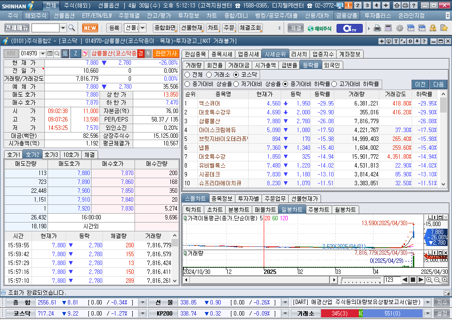
Task: Open stock list icon beside code 014970
Action: [x=50, y=53]
